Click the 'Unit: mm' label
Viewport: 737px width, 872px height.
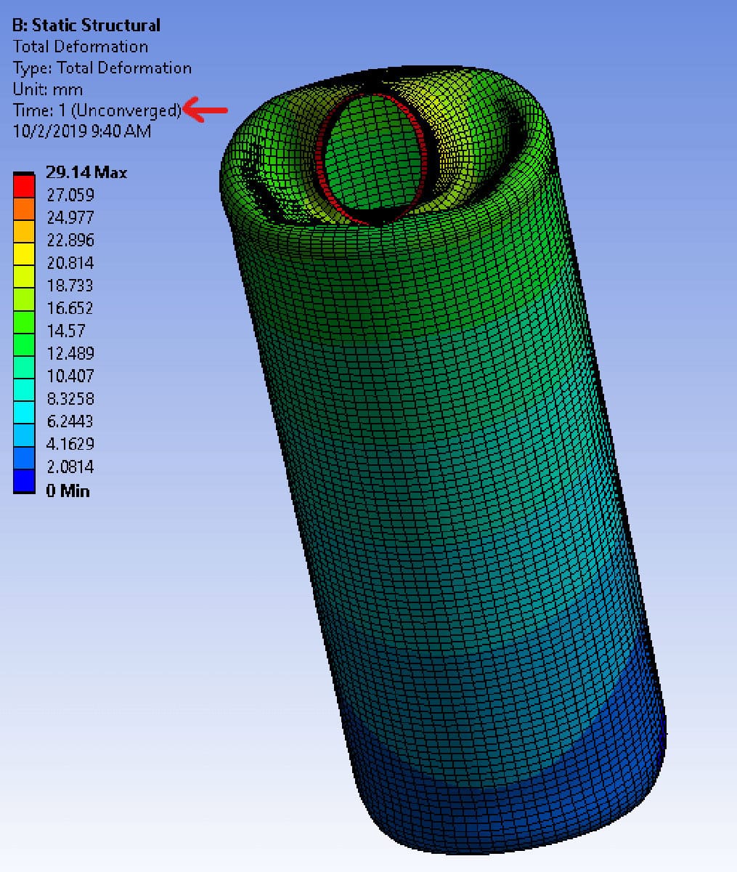(x=48, y=90)
